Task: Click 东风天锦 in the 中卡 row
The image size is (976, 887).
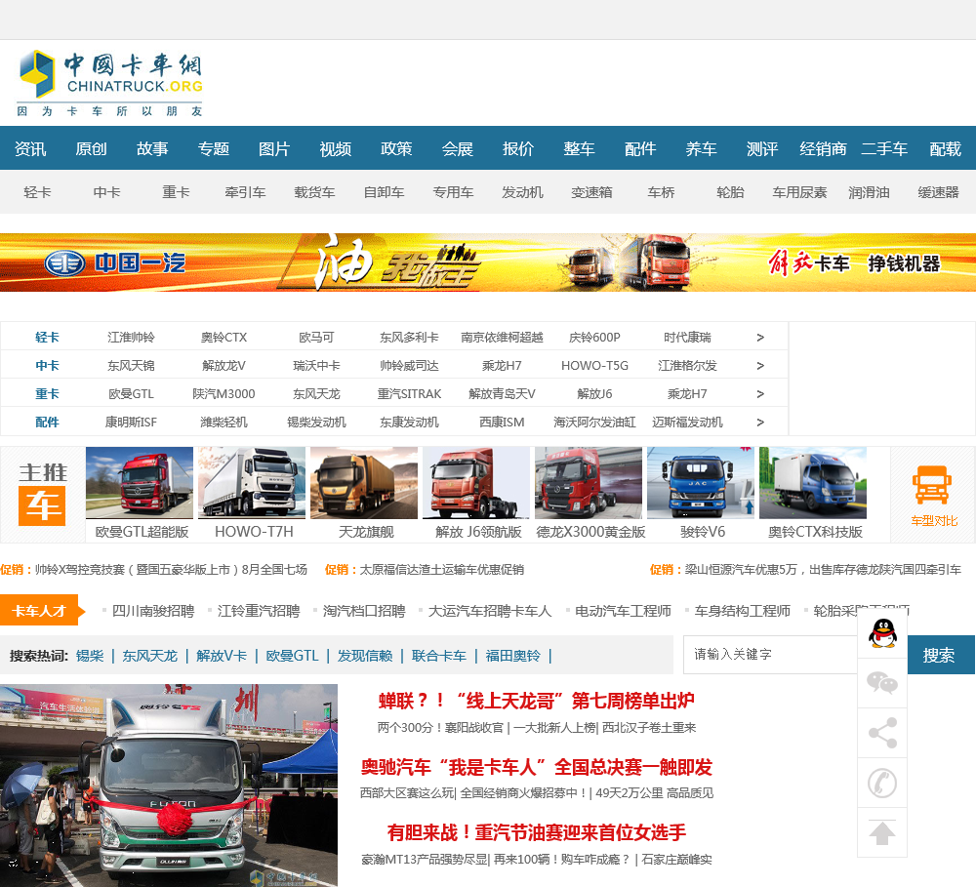Action: pyautogui.click(x=131, y=365)
